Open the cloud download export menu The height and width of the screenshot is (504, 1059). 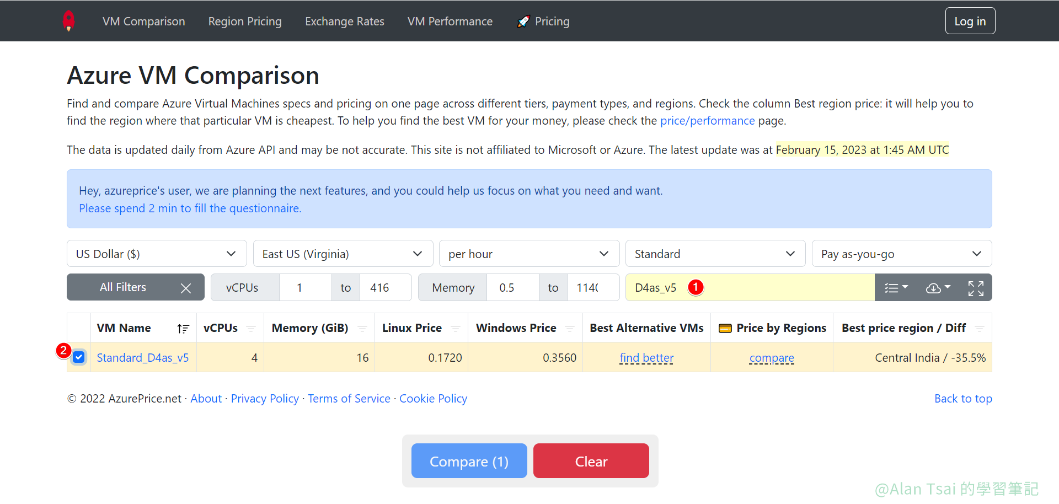[x=938, y=288]
